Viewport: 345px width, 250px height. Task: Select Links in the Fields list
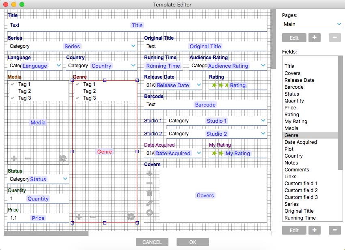(310, 177)
